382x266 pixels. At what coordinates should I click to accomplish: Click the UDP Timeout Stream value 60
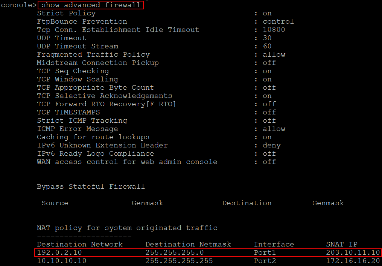pyautogui.click(x=267, y=46)
